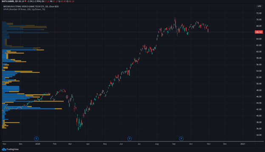Click the May label on time axis
The width and height of the screenshot is (265, 152).
pyautogui.click(x=105, y=144)
